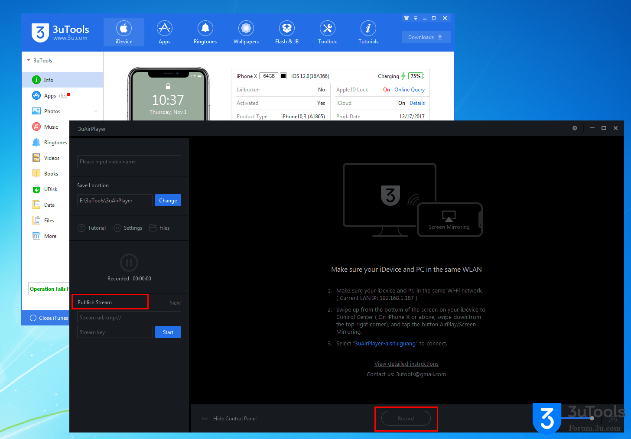The image size is (631, 439).
Task: Select Photos in the sidebar
Action: (x=62, y=111)
